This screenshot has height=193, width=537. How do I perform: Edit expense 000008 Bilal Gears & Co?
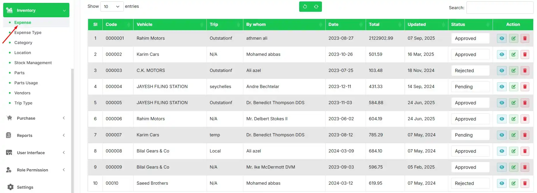tap(513, 151)
